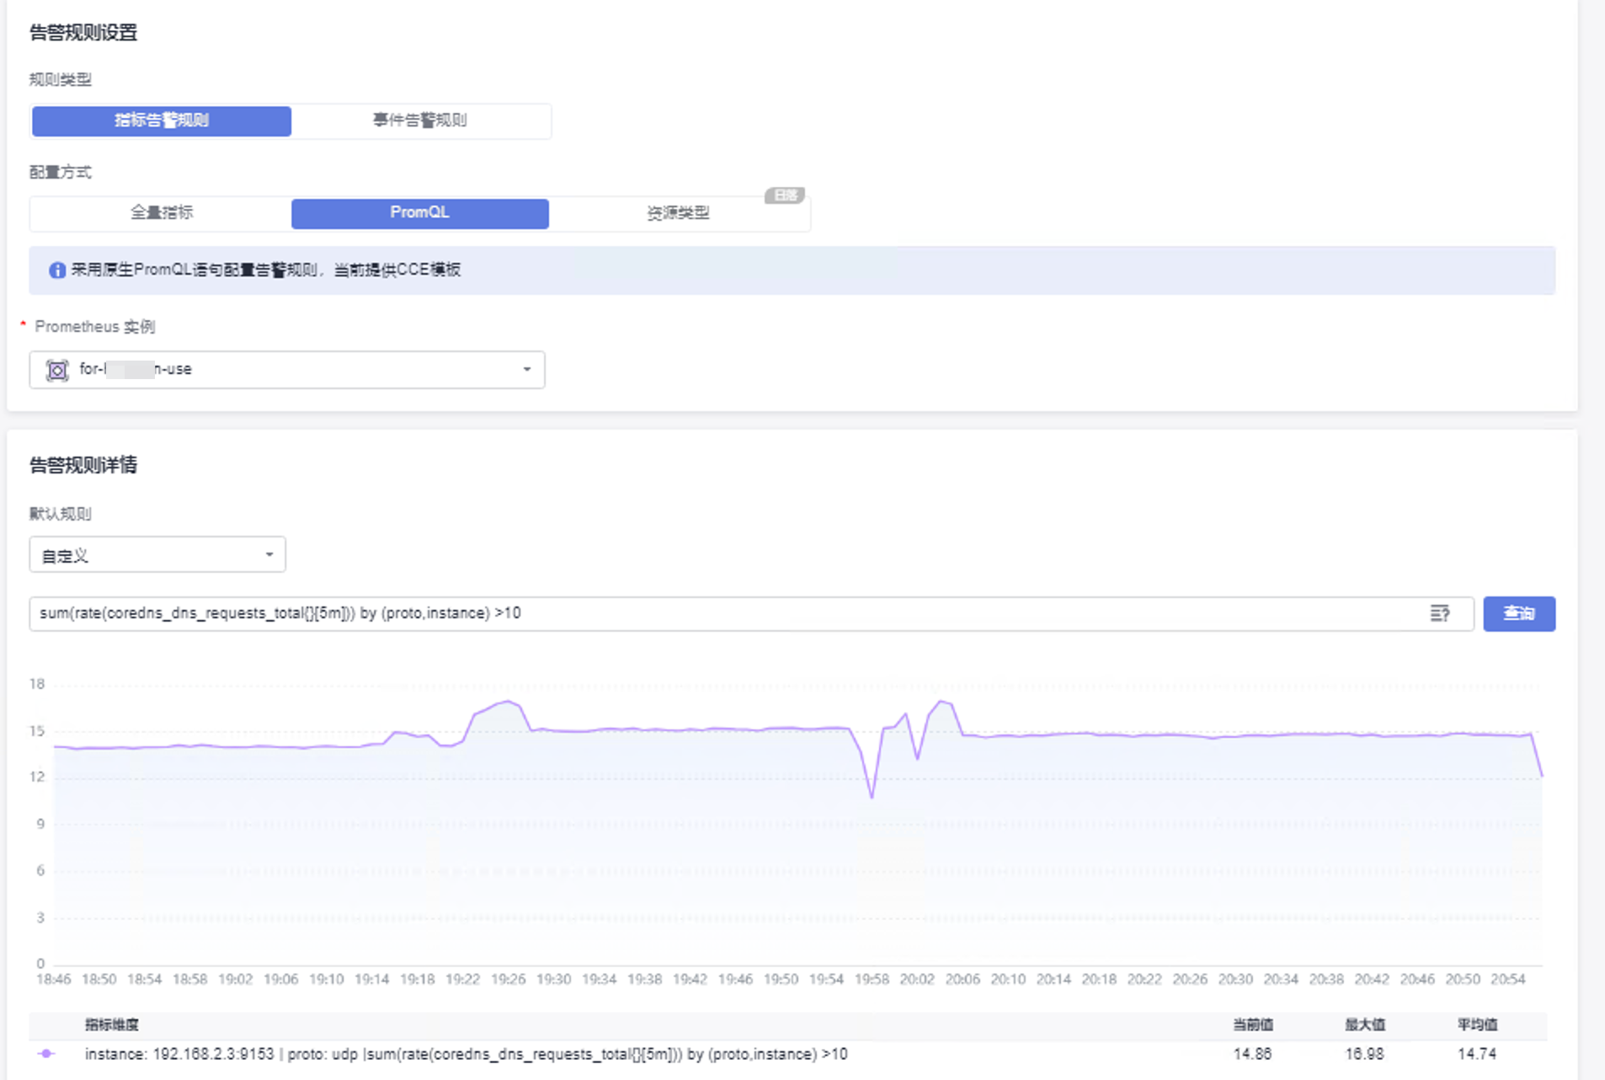Click the gray badge above 资源类型
The height and width of the screenshot is (1080, 1605).
(x=784, y=195)
